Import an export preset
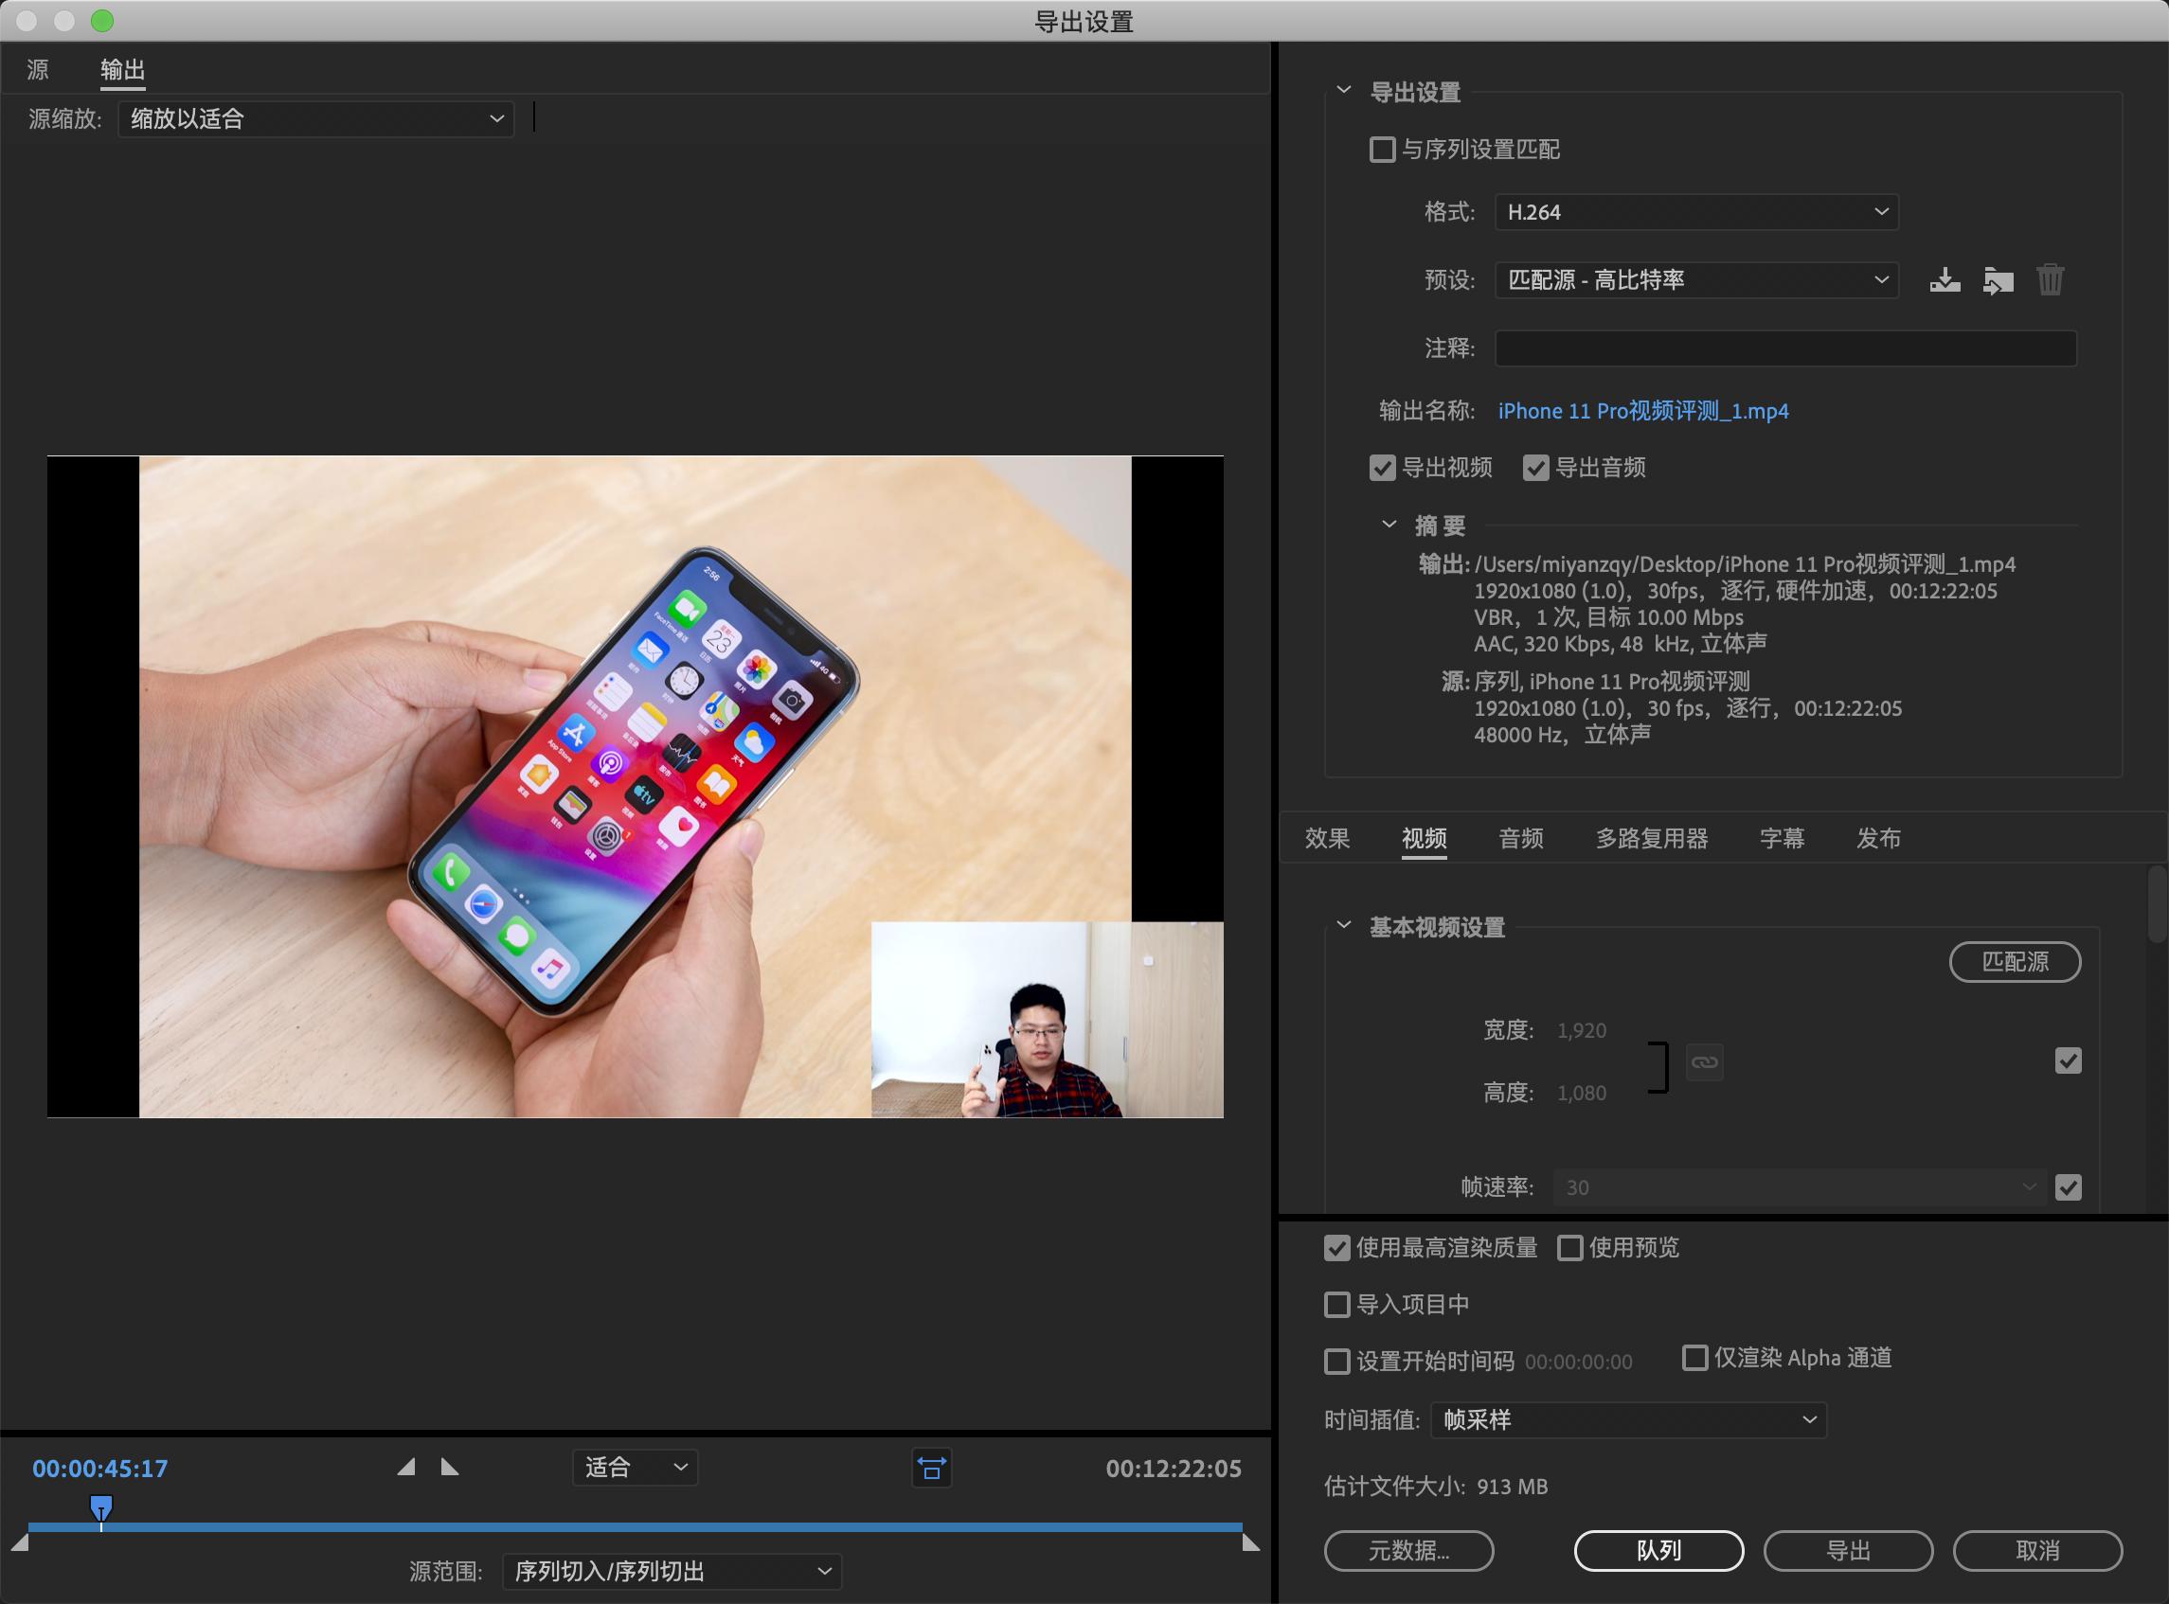This screenshot has height=1604, width=2169. 1999,279
